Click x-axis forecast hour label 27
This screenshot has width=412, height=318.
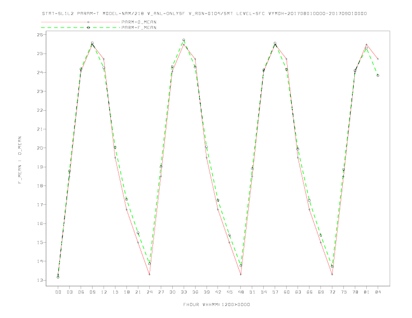(x=161, y=292)
